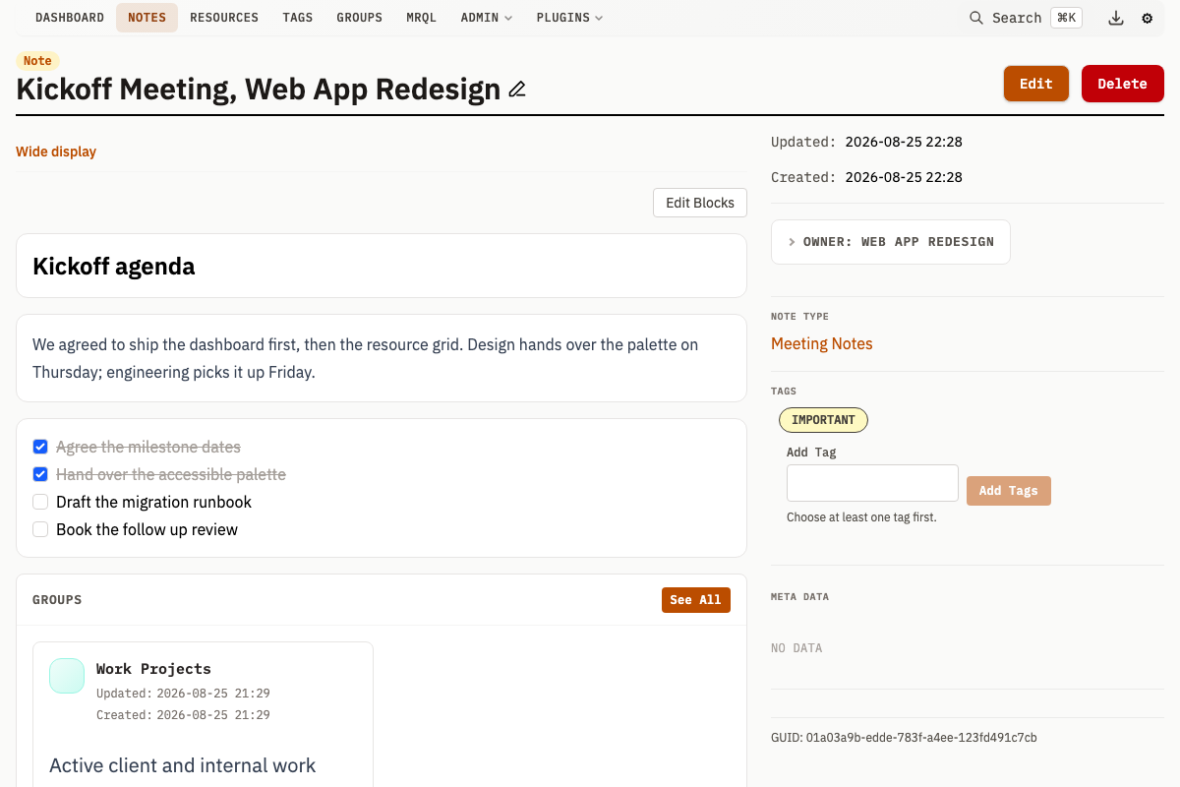The image size is (1180, 787).
Task: Click the Created value in the sidebar
Action: click(x=904, y=177)
